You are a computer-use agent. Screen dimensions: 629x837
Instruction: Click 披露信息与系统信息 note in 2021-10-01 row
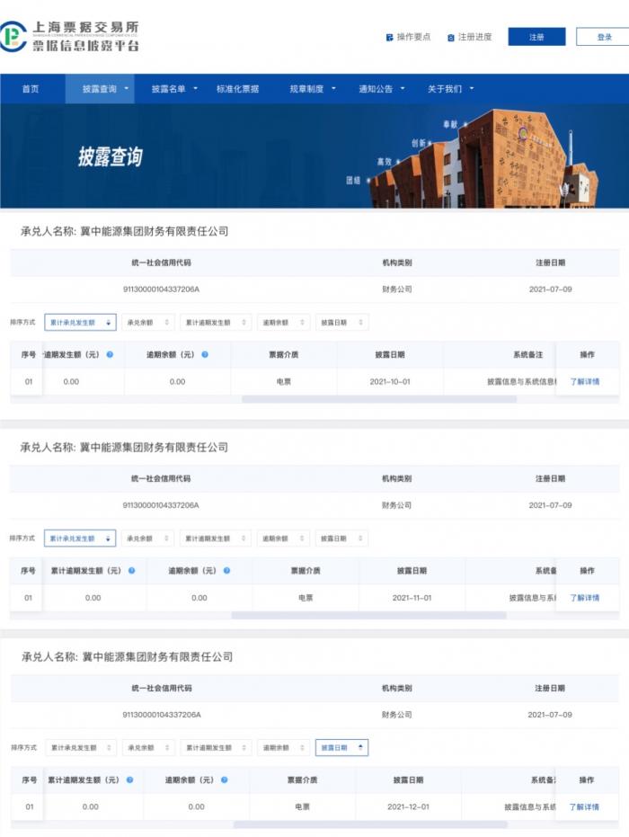(x=522, y=382)
